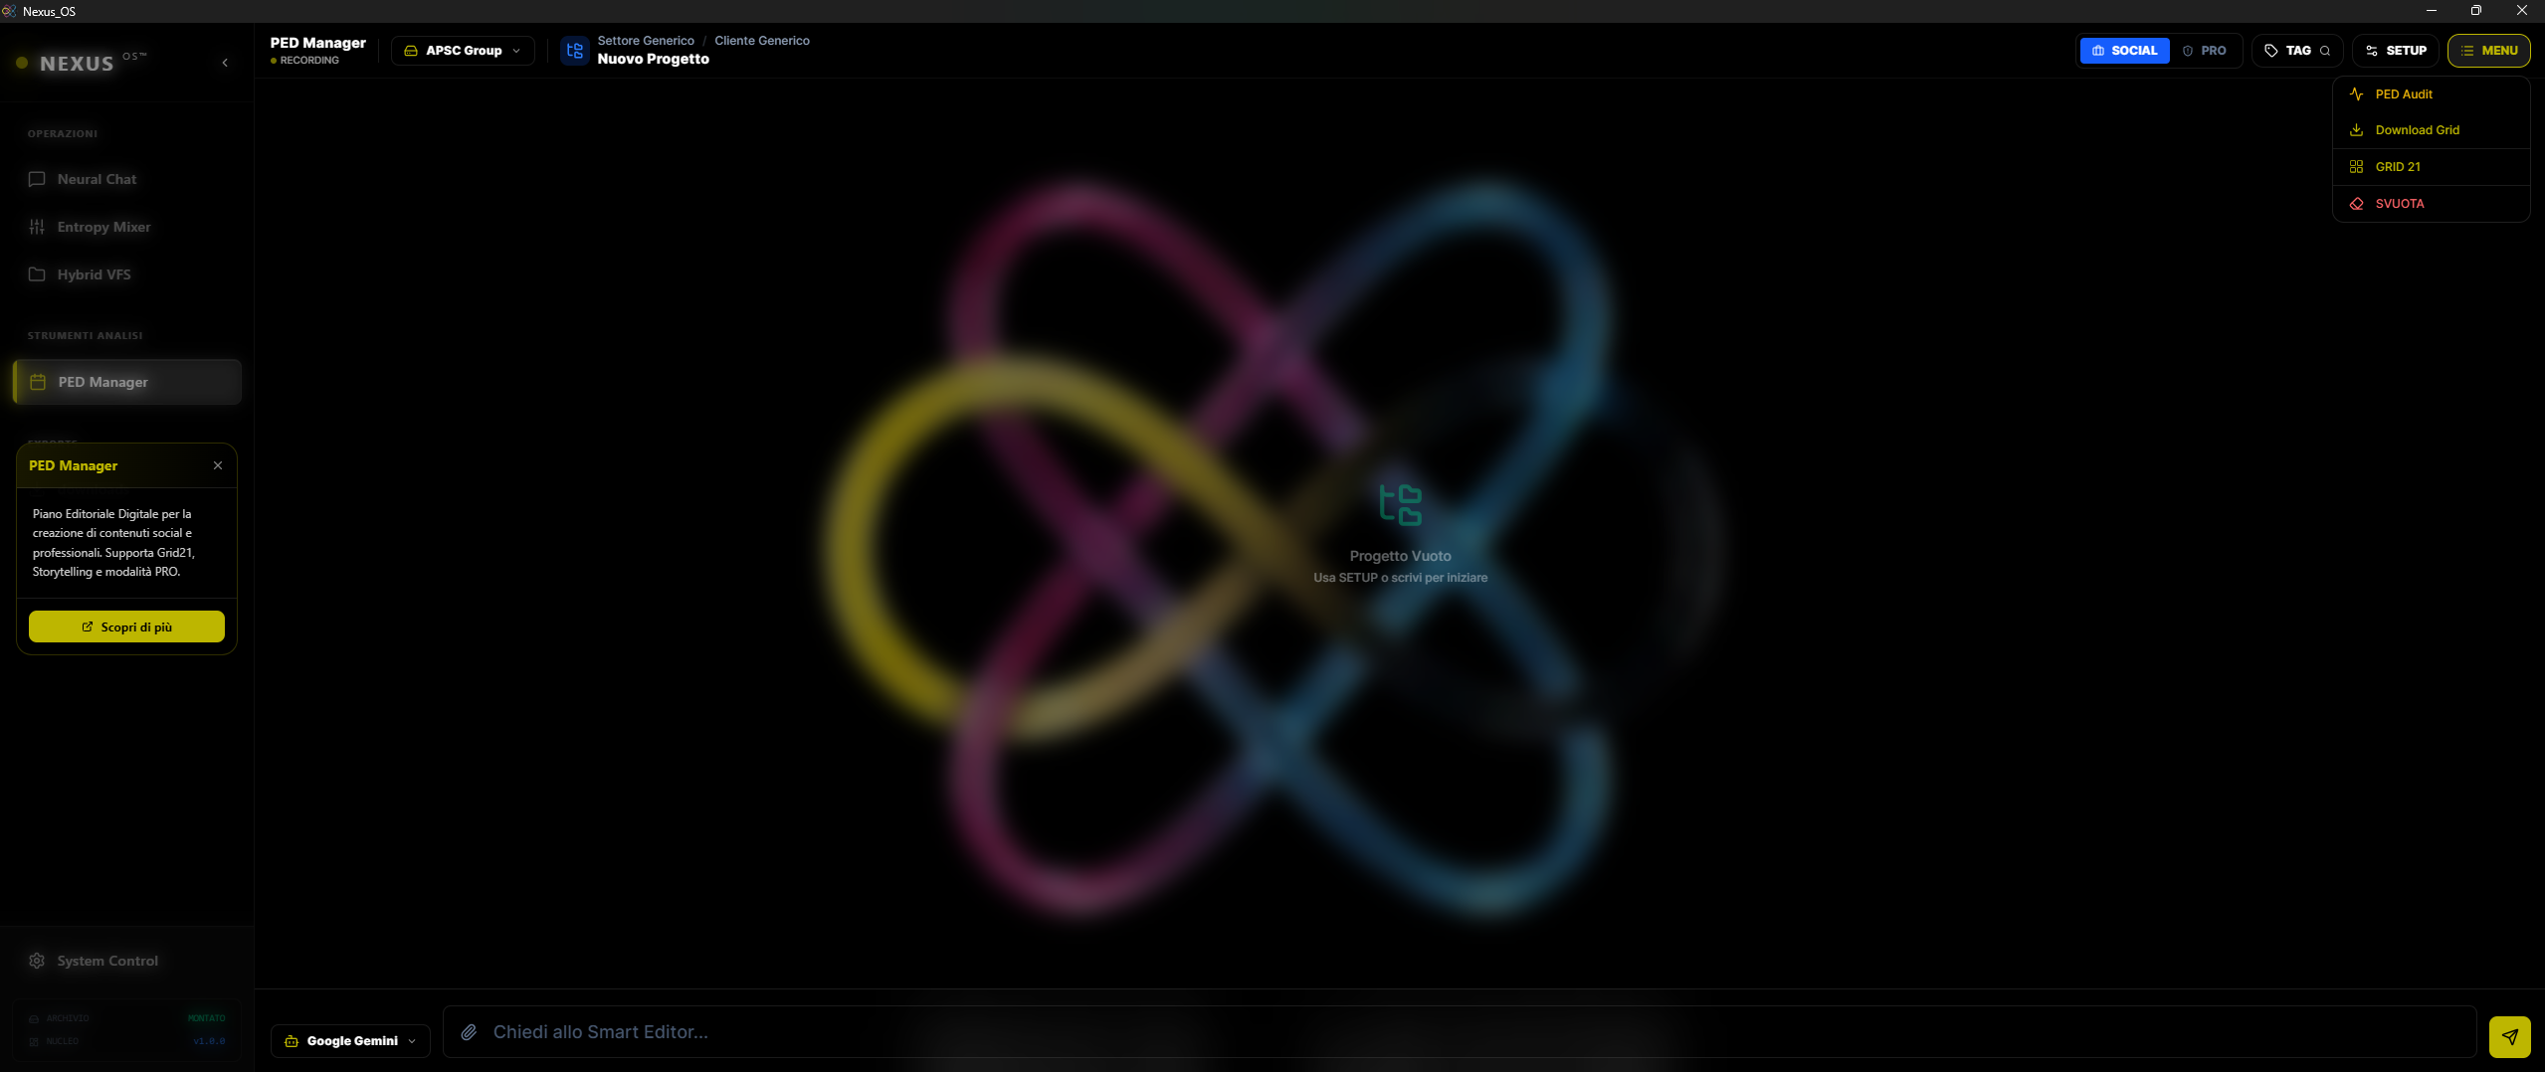This screenshot has width=2545, height=1072.
Task: Open Hybrid VFS via its folder icon
Action: (37, 274)
